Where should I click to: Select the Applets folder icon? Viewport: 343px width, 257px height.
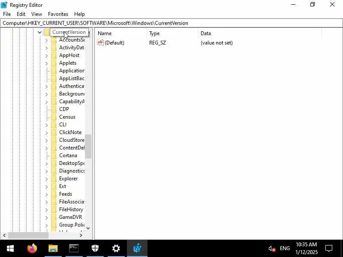coord(54,63)
